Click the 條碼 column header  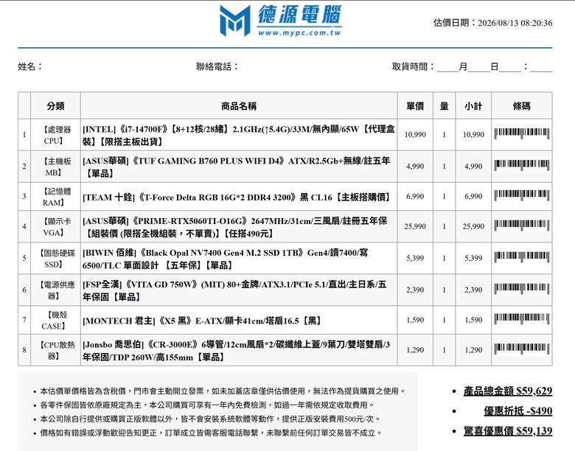click(521, 106)
